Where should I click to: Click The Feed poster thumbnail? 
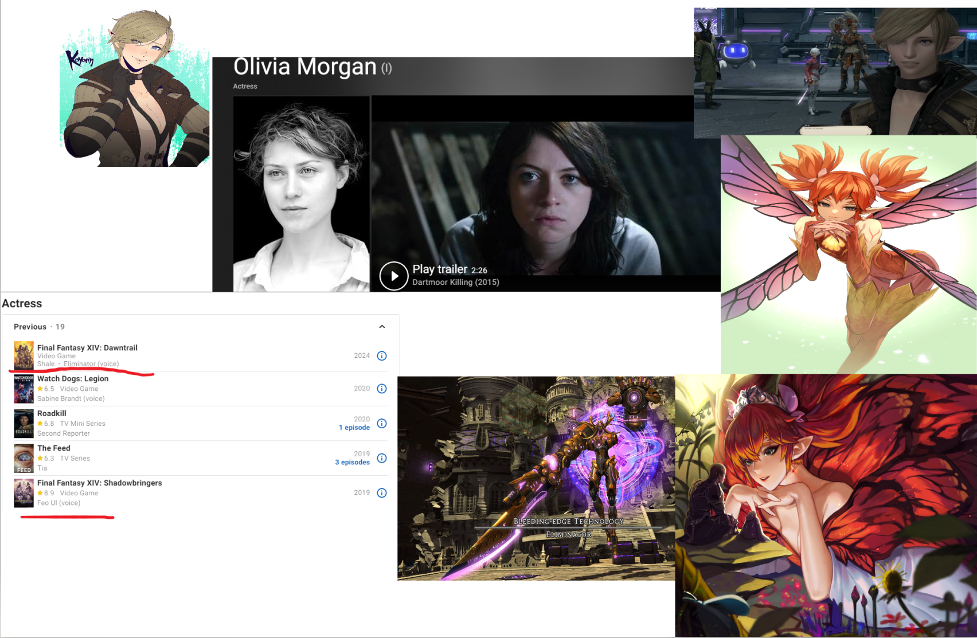point(24,459)
